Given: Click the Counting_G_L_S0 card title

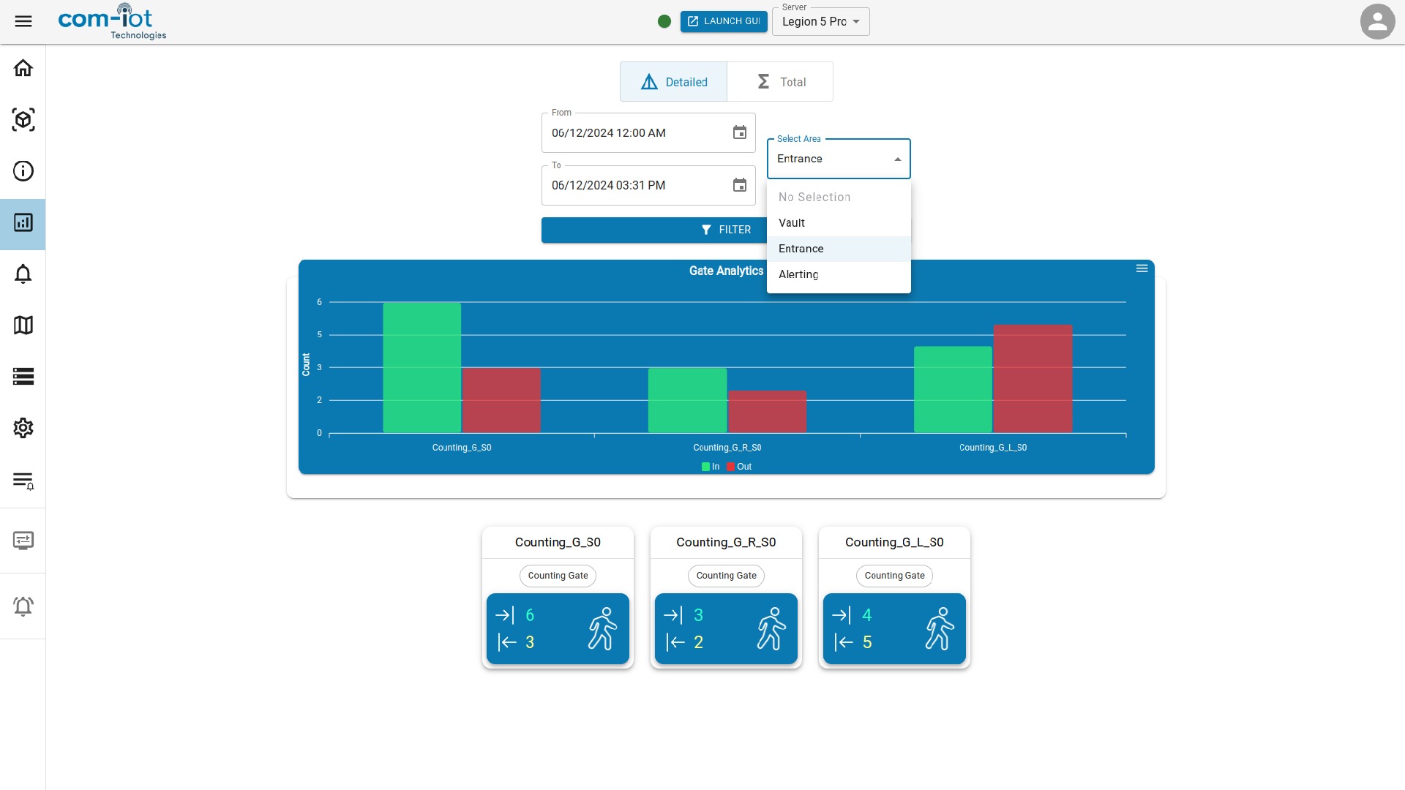Looking at the screenshot, I should 894,542.
